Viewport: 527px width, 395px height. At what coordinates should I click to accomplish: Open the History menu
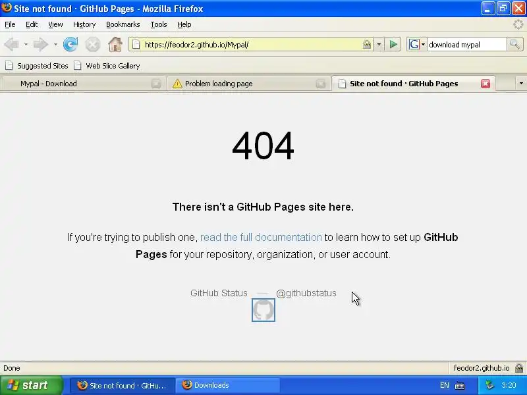coord(84,24)
